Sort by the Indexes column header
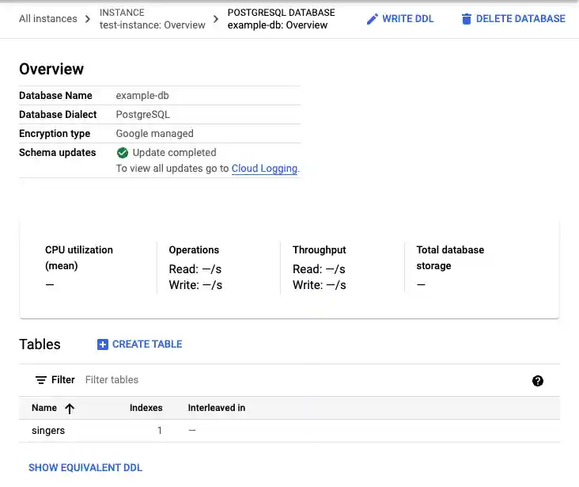This screenshot has height=487, width=579. click(146, 408)
